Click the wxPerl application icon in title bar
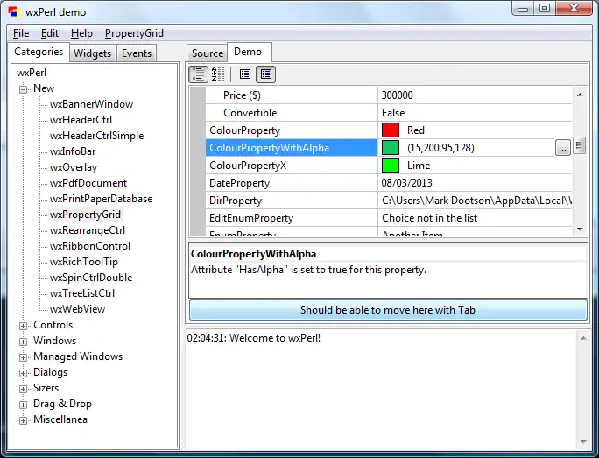The height and width of the screenshot is (458, 599). (13, 12)
